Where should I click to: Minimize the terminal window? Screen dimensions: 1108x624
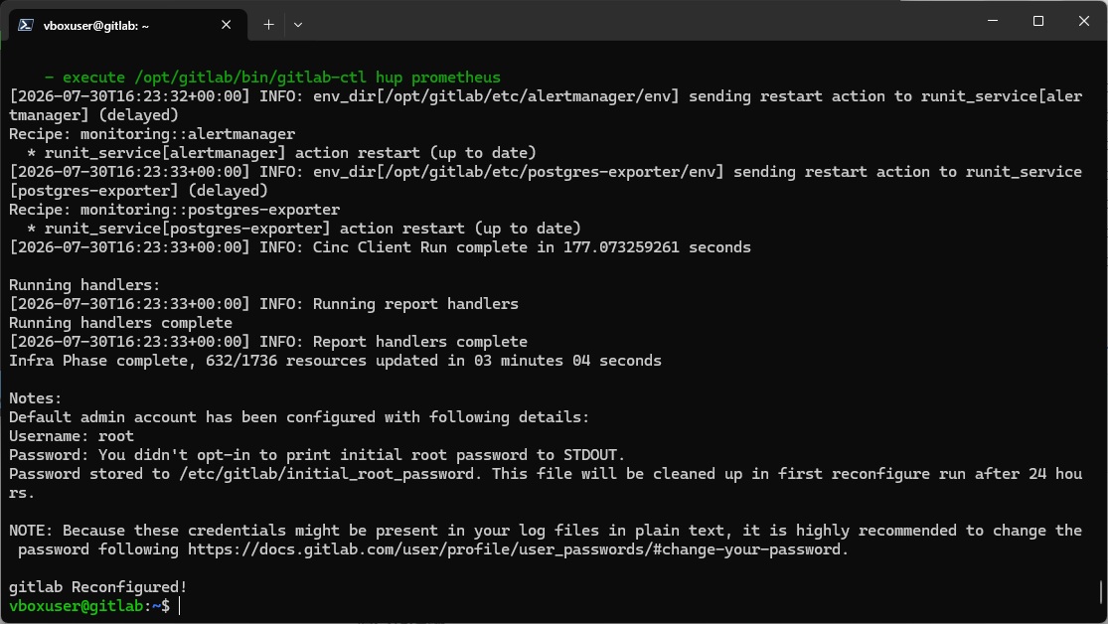[993, 21]
